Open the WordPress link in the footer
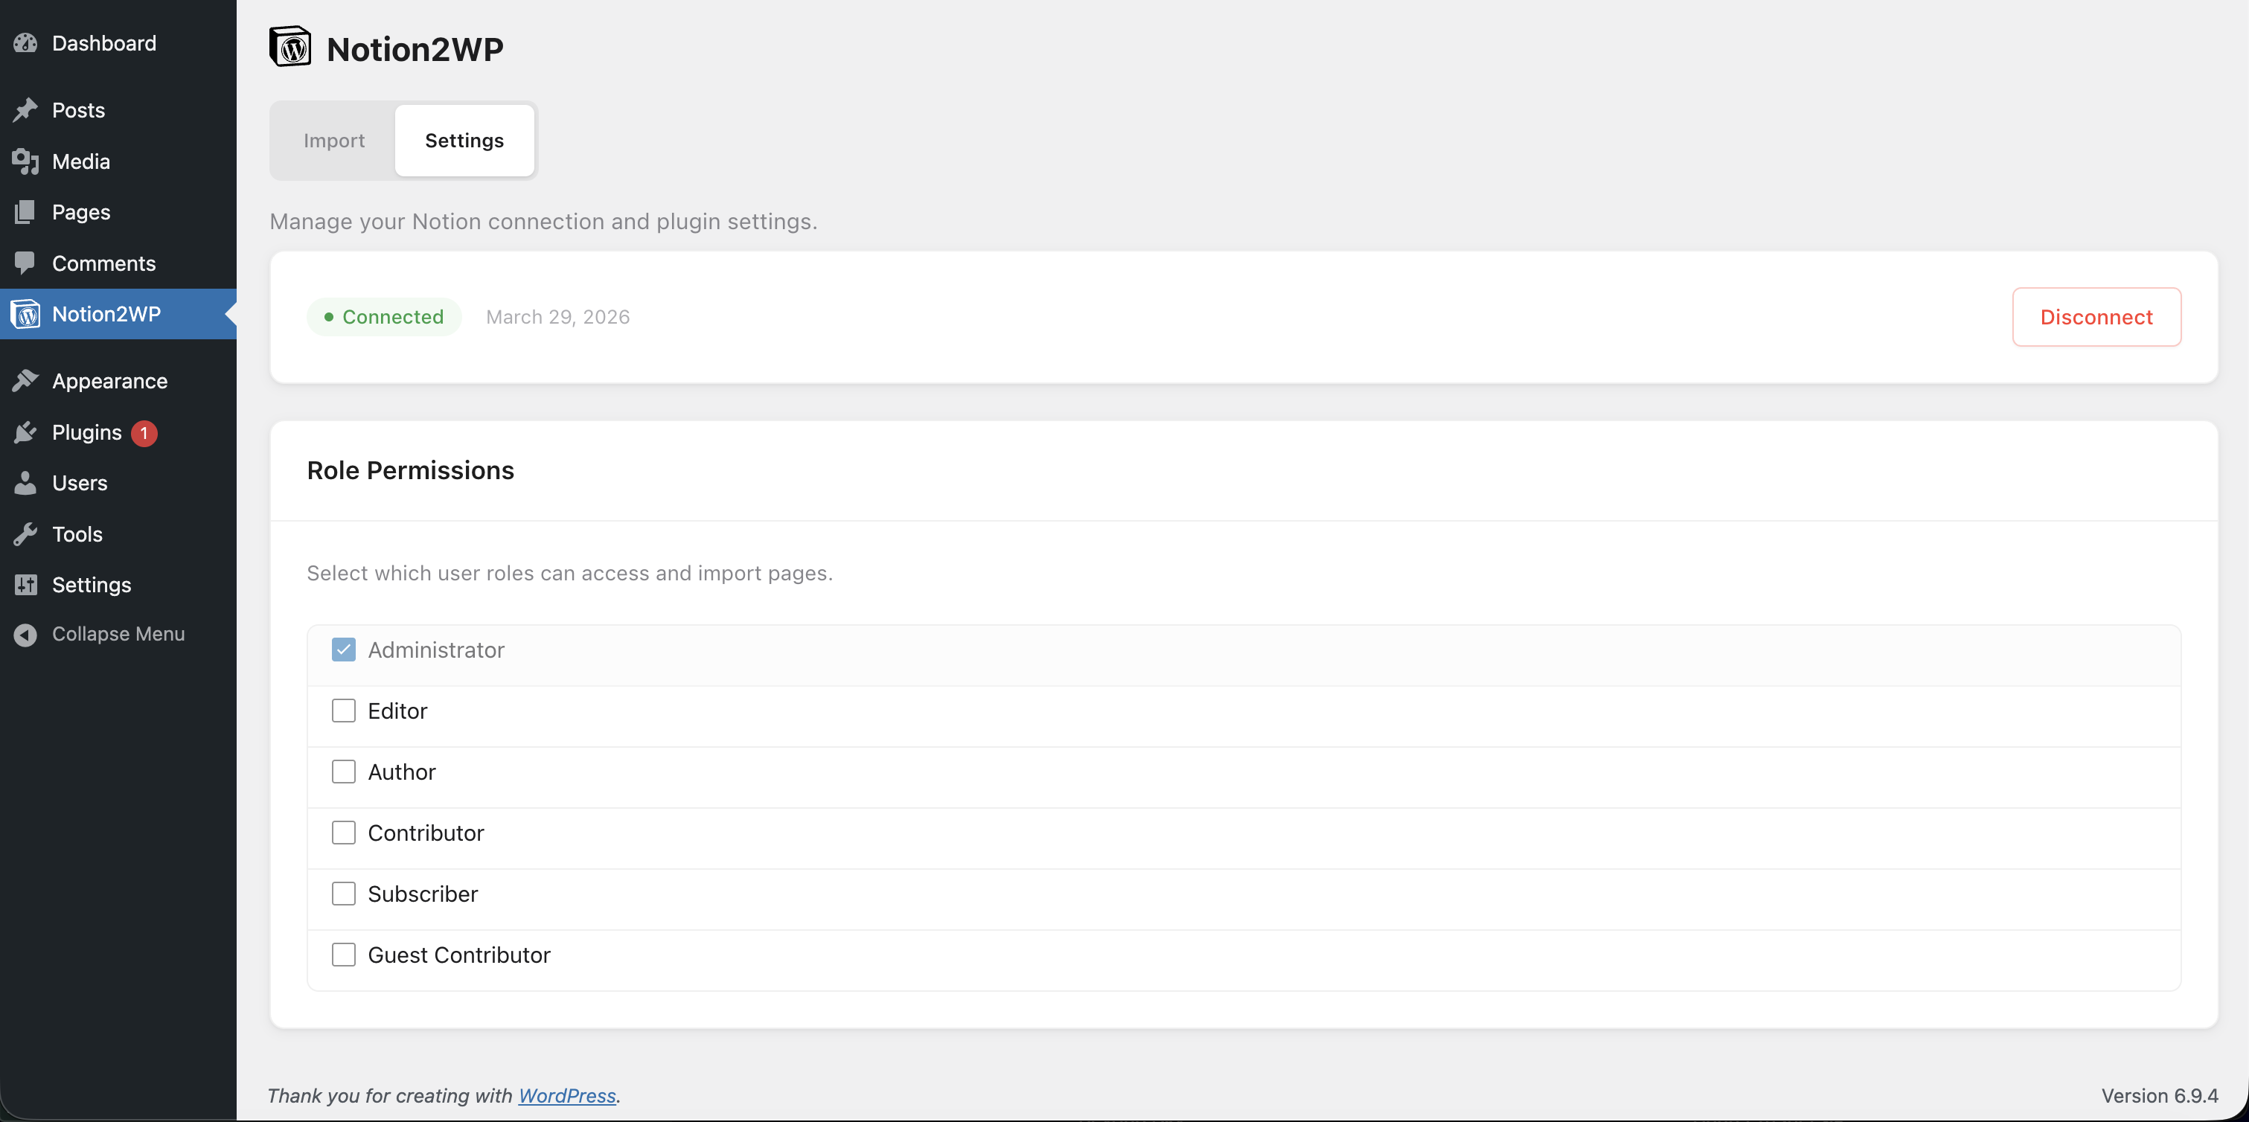Image resolution: width=2249 pixels, height=1122 pixels. pyautogui.click(x=566, y=1095)
